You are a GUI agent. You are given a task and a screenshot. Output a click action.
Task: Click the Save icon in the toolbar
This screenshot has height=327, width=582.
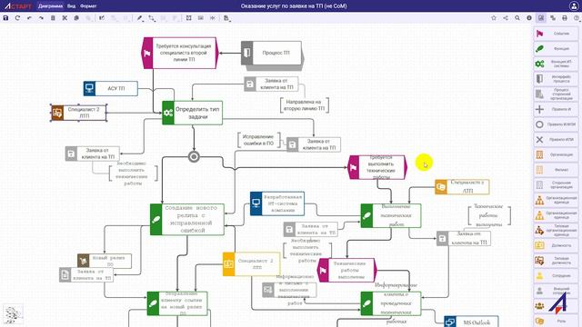click(5, 18)
